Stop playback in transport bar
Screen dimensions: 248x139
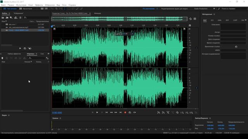[x=93, y=112]
